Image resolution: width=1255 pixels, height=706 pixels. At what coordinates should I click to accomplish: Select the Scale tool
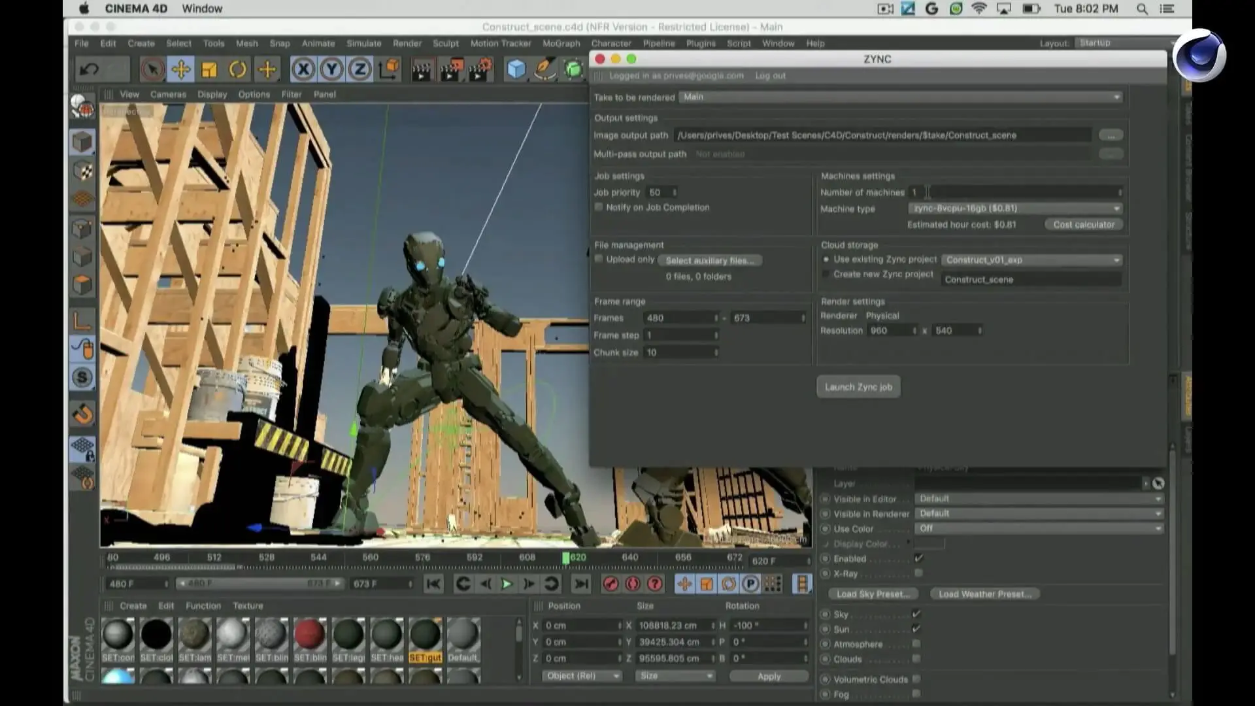[x=209, y=69]
